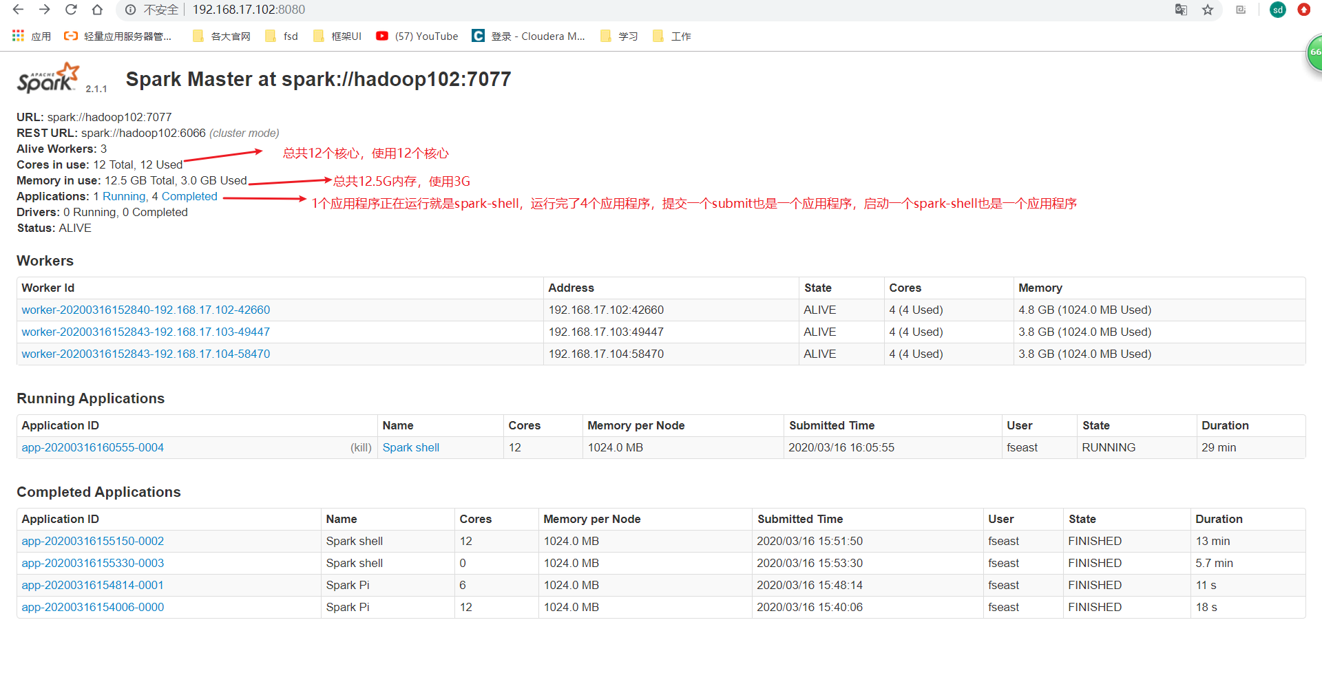Screen dimensions: 1322x673
Task: Open the 各大官网 bookmark folder
Action: [222, 36]
